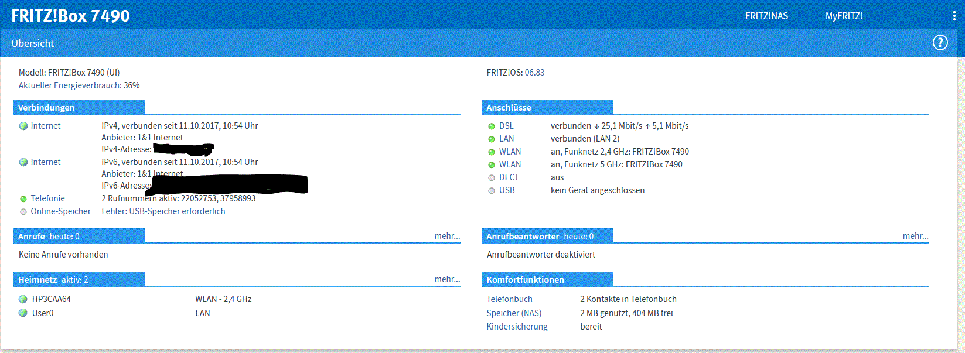Click the green status dot for LAN

(492, 139)
